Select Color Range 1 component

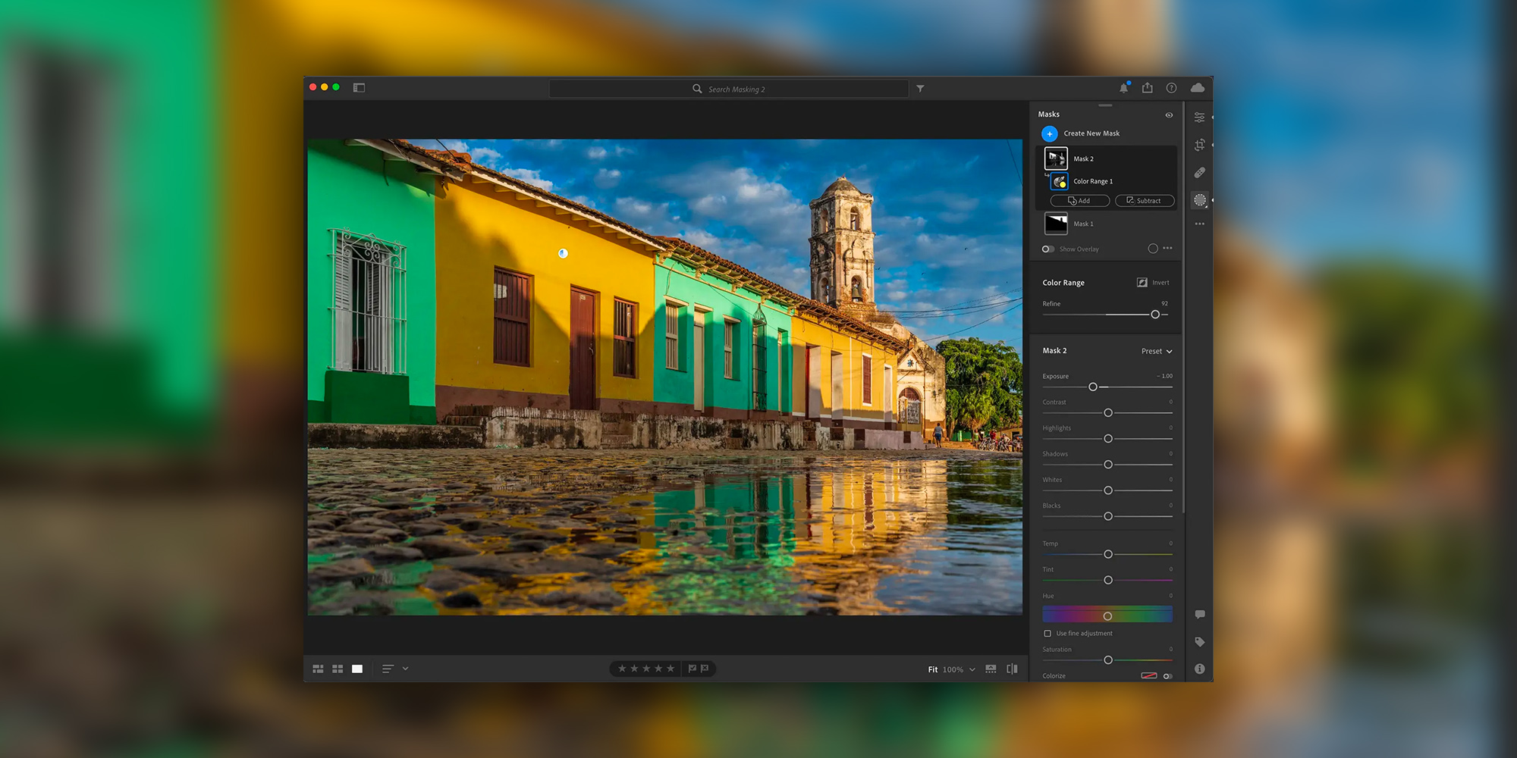pos(1092,181)
